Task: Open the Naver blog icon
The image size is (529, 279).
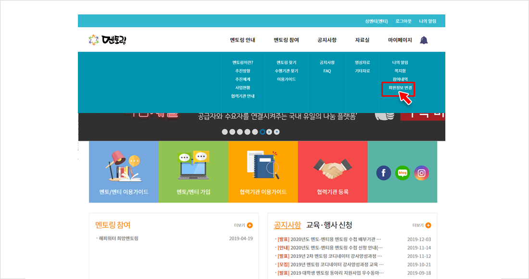Action: pos(403,173)
